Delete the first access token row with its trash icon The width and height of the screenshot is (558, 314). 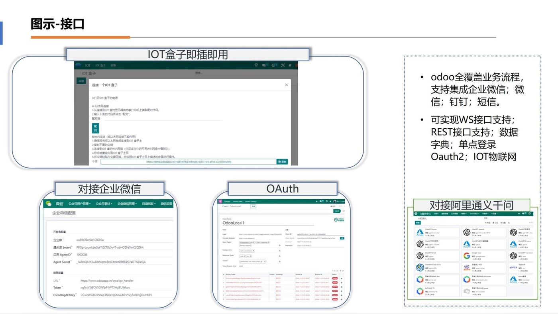point(342,279)
